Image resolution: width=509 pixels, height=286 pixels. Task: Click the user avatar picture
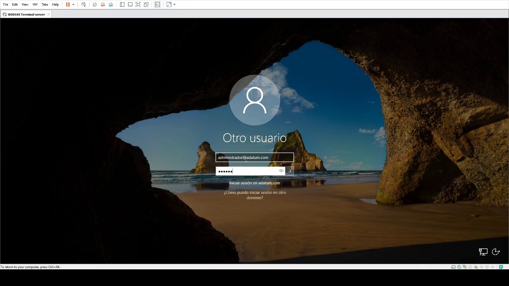254,100
